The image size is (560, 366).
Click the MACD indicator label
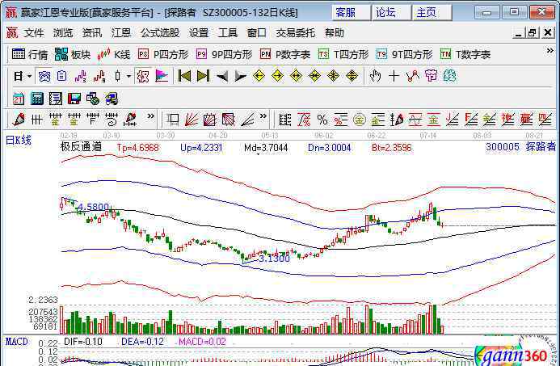coord(16,342)
